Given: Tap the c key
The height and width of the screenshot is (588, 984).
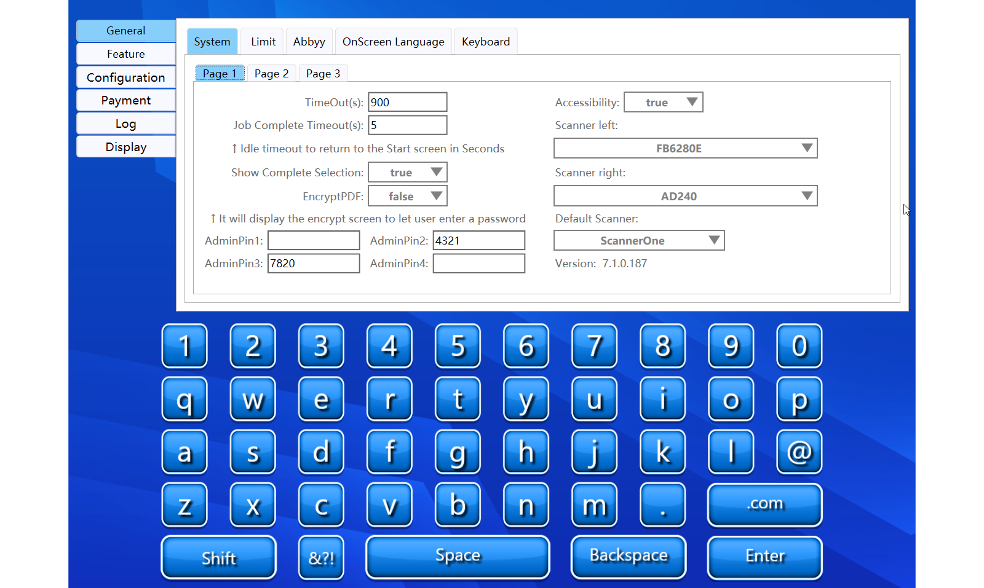Looking at the screenshot, I should coord(321,505).
